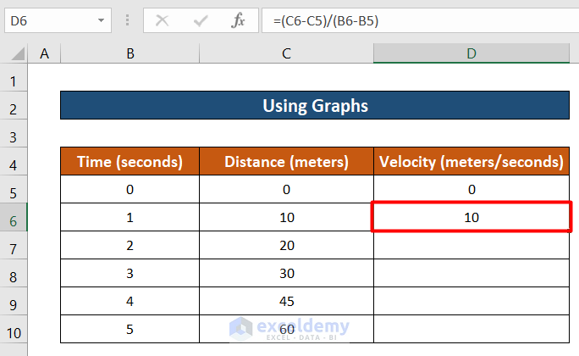
Task: Select the Time (seconds) header cell
Action: [x=130, y=161]
